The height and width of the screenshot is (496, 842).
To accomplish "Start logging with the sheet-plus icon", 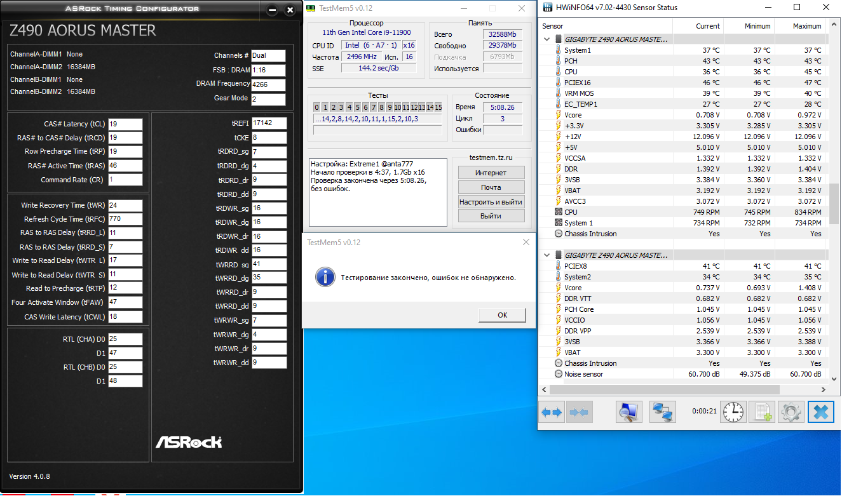I will (761, 412).
